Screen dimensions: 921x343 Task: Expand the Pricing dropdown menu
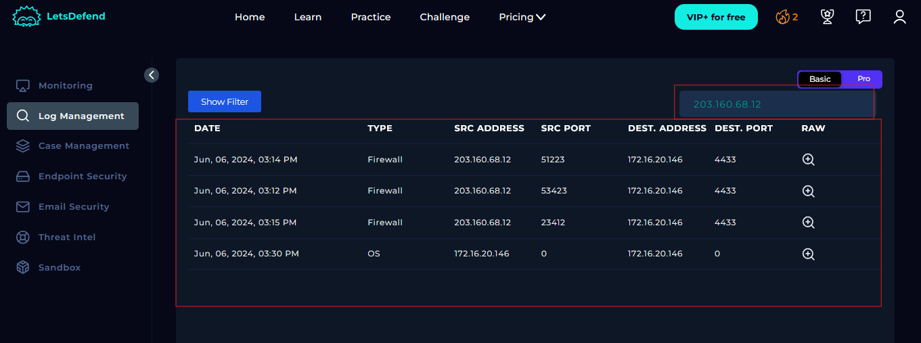click(x=522, y=17)
